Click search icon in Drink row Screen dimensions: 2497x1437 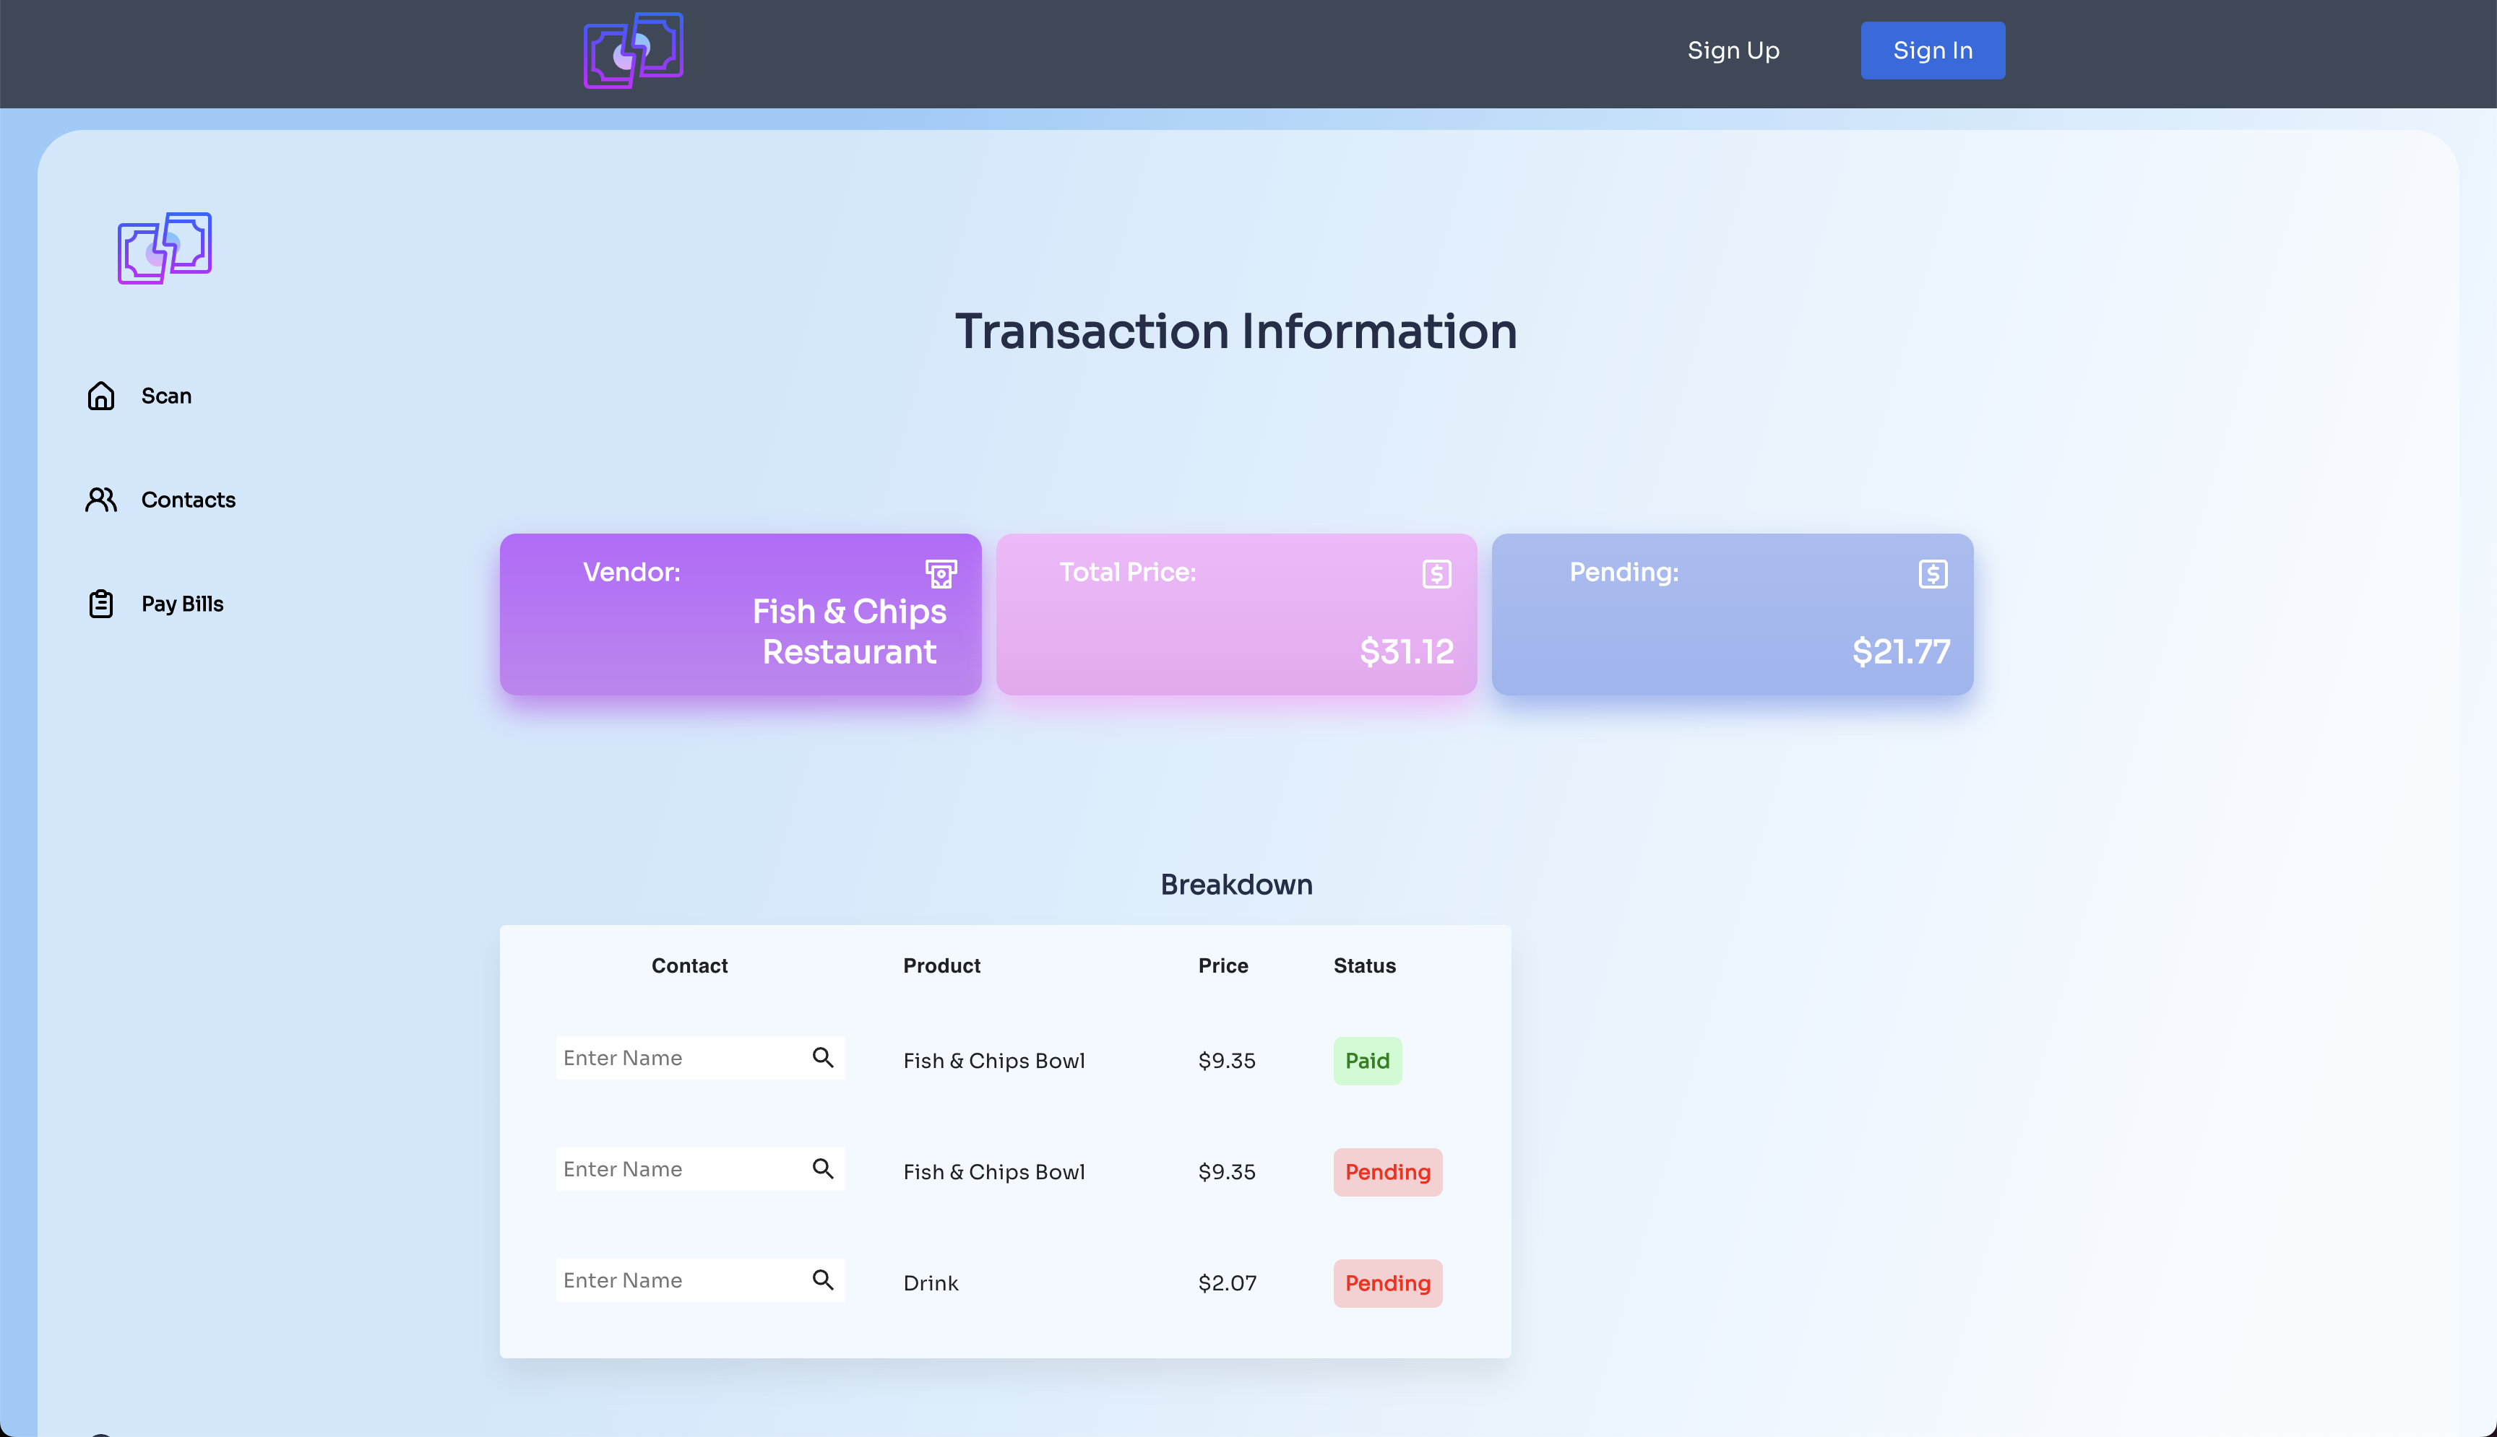(x=822, y=1280)
